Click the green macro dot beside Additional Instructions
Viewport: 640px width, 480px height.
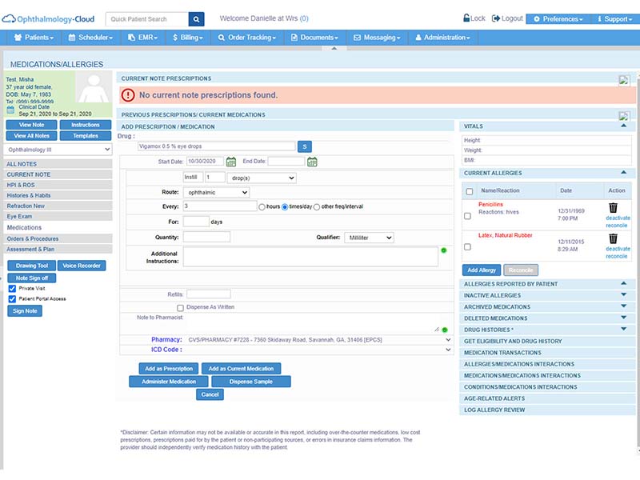445,250
